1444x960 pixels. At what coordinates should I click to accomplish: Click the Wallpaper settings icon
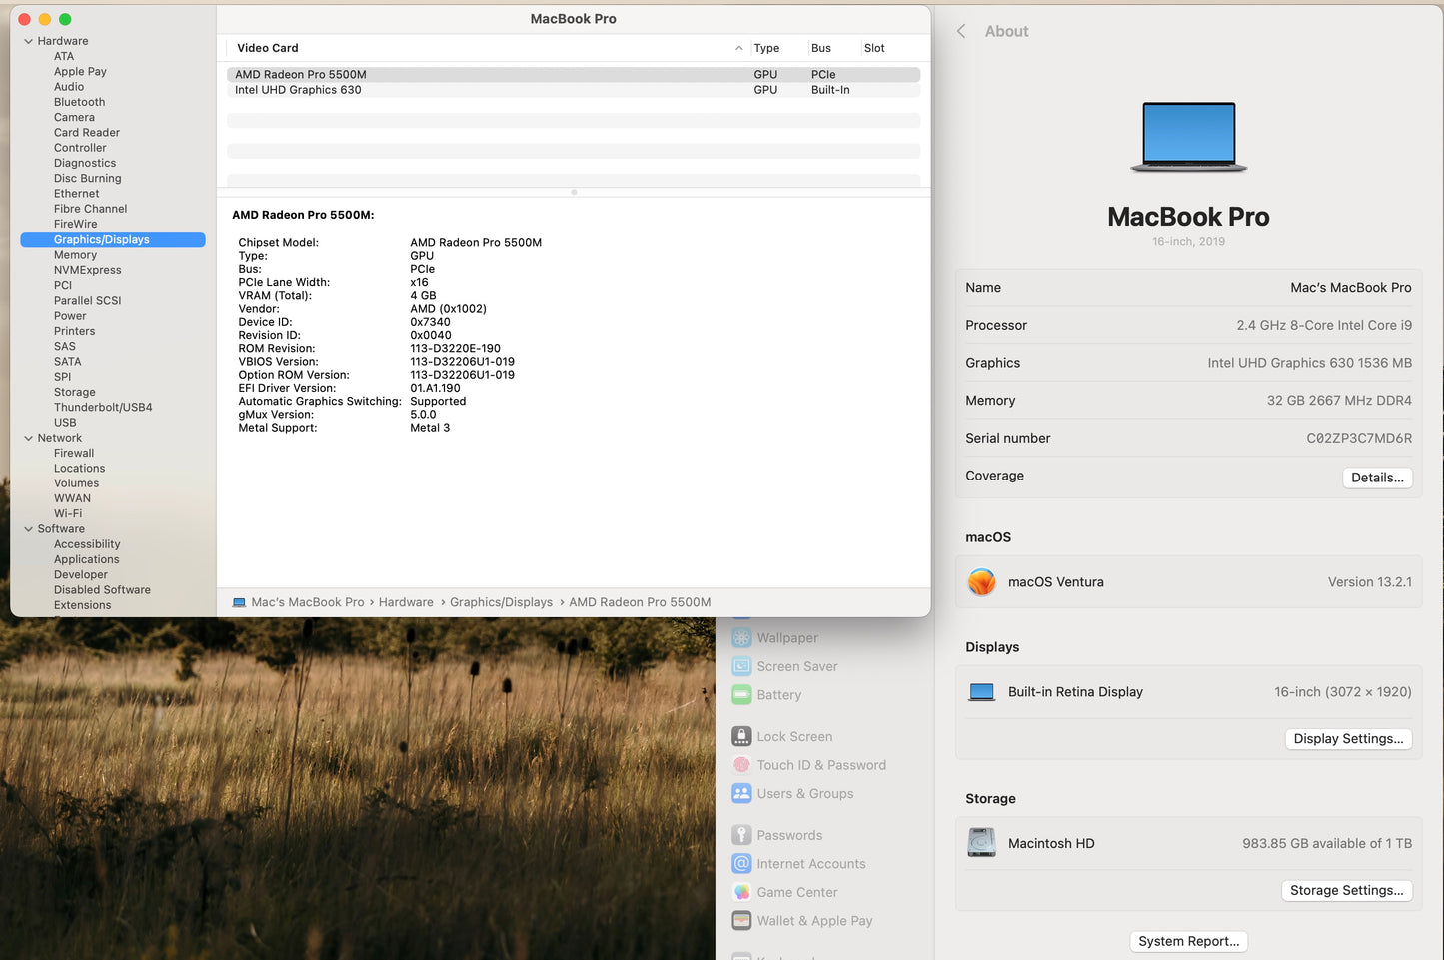click(x=741, y=638)
